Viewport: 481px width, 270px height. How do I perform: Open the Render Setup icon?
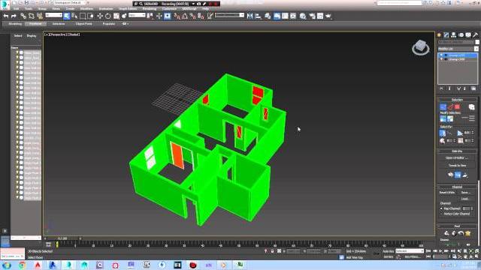tap(312, 16)
